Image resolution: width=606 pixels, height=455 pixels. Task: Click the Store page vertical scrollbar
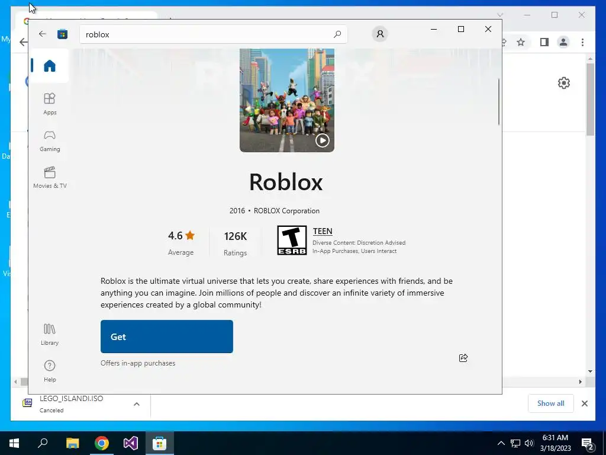pos(498,102)
